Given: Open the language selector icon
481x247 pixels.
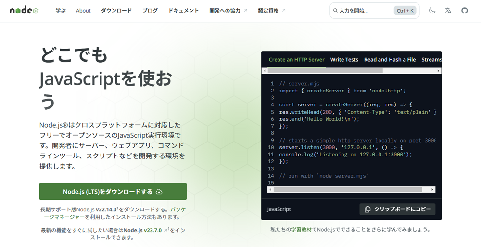Looking at the screenshot, I should (x=448, y=11).
